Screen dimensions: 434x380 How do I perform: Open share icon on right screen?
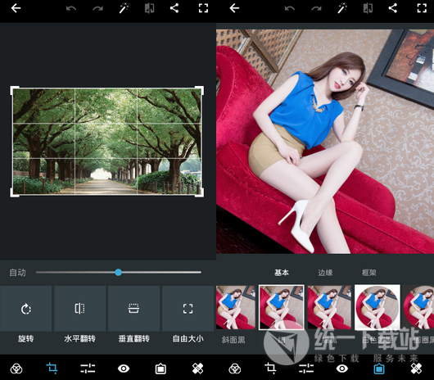click(393, 8)
